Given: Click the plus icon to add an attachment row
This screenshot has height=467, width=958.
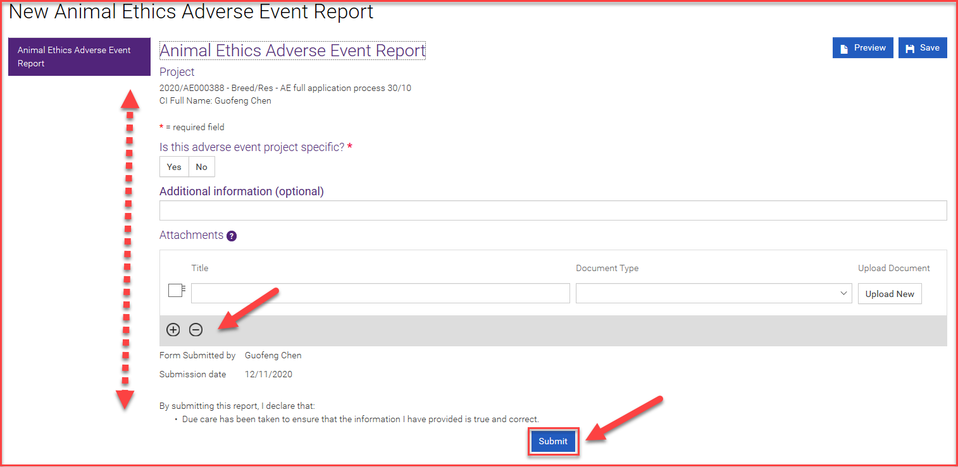Looking at the screenshot, I should coord(173,329).
